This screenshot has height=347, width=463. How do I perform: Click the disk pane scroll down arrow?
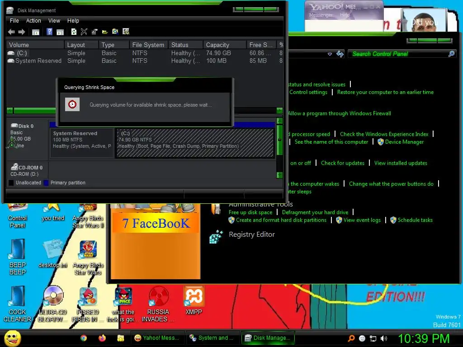click(x=279, y=175)
